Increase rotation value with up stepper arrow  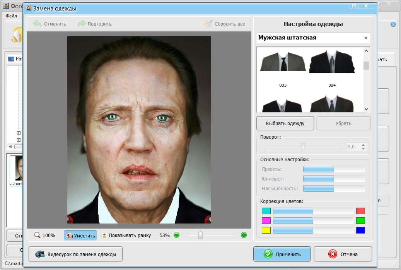pyautogui.click(x=363, y=145)
